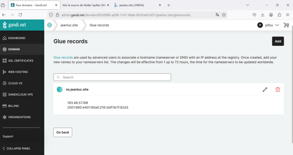Image resolution: width=293 pixels, height=155 pixels.
Task: Edit the ns.jeanluc.site glue record
Action: (x=265, y=89)
